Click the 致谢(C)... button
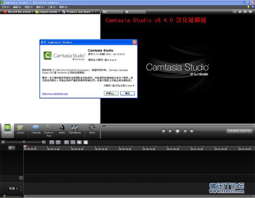The width and height of the screenshot is (255, 198). click(x=111, y=94)
